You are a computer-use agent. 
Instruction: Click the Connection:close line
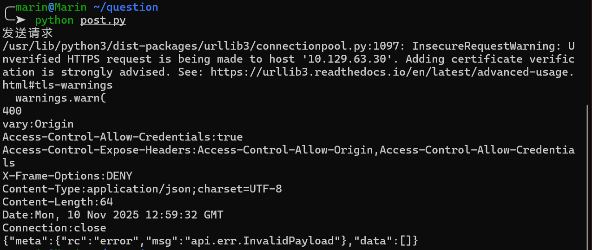pyautogui.click(x=54, y=228)
